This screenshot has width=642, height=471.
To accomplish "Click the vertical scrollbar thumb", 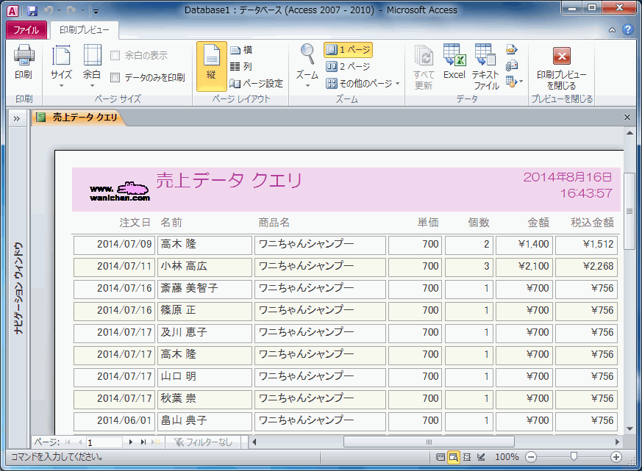I will [x=629, y=211].
